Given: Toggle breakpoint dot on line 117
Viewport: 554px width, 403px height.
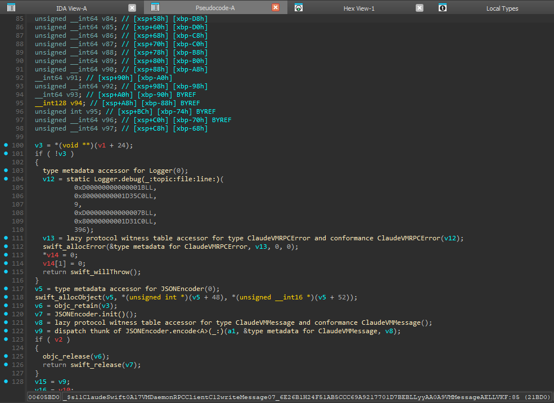Looking at the screenshot, I should [x=6, y=289].
